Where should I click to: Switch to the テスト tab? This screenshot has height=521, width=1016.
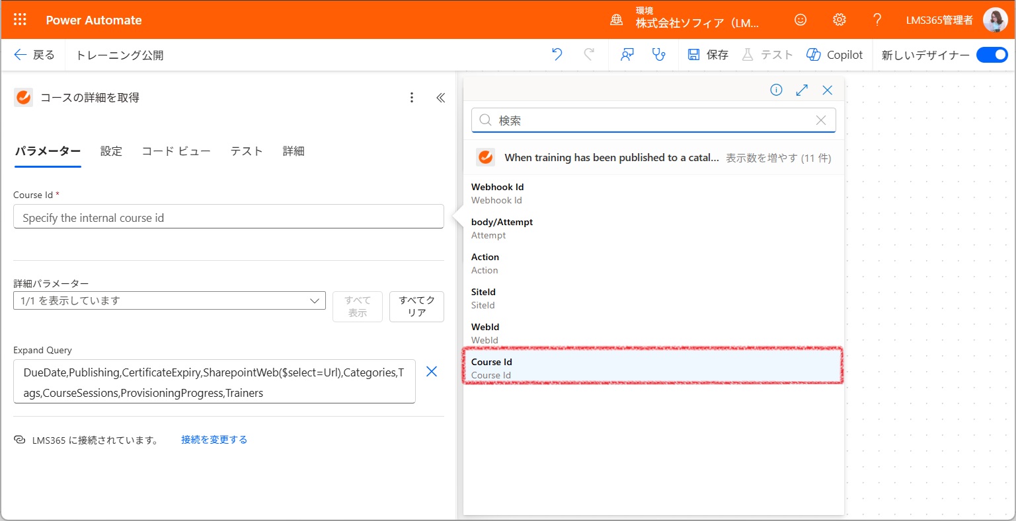click(x=247, y=151)
